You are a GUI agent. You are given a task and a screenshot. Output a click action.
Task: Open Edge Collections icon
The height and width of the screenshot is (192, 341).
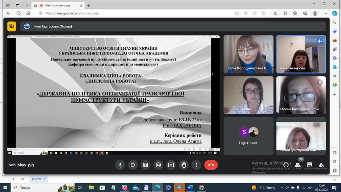[295, 13]
